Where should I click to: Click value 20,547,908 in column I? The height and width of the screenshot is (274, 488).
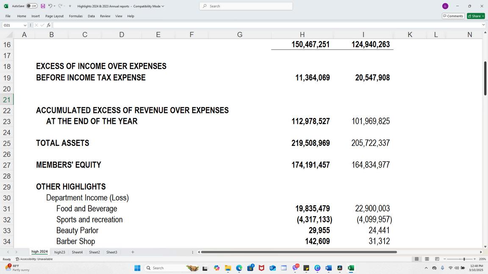(372, 78)
